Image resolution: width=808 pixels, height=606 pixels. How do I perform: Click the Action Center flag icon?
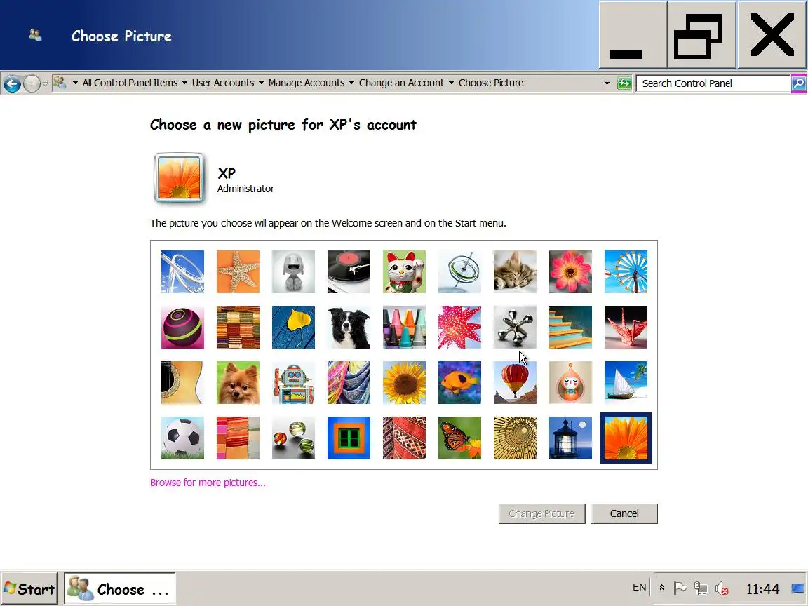coord(680,588)
